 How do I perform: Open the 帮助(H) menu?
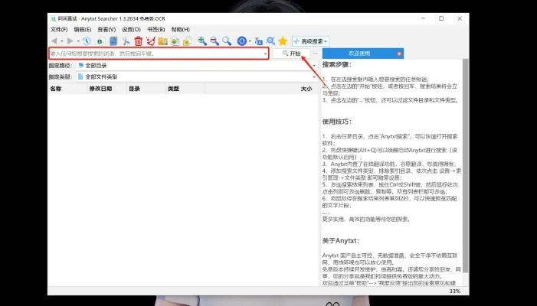point(181,29)
